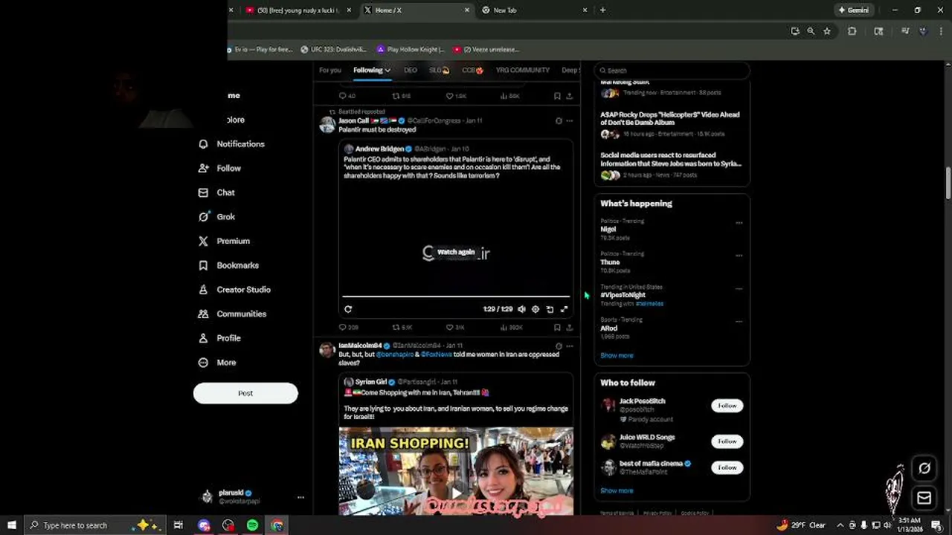Click the @FoxNews mention link

[436, 354]
